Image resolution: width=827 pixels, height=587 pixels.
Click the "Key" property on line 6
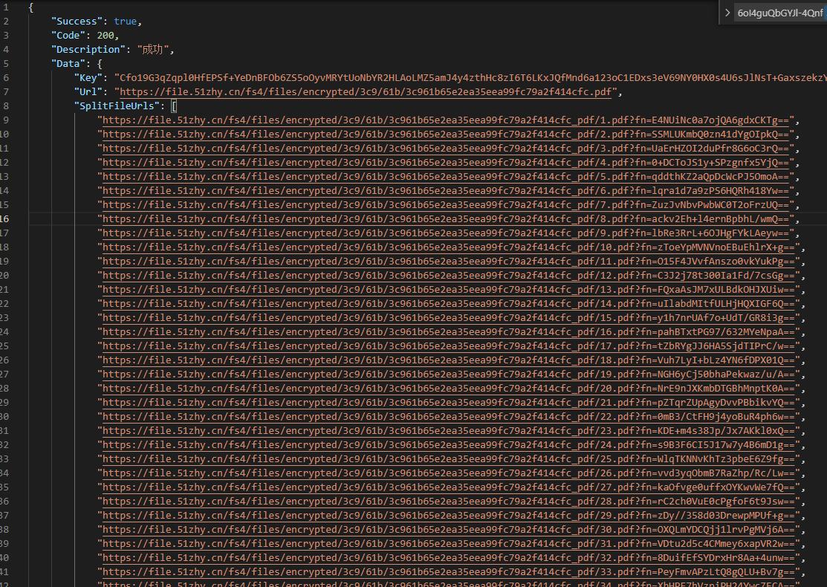pos(88,78)
